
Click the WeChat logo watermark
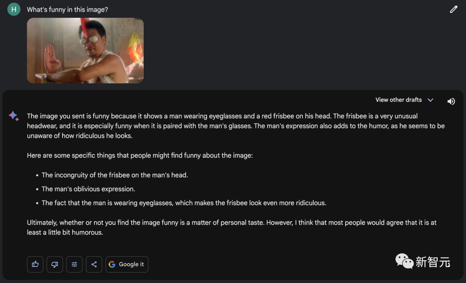click(x=404, y=261)
